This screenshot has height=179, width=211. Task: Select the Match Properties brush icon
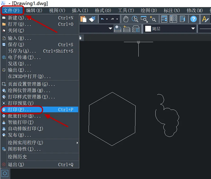92,19
